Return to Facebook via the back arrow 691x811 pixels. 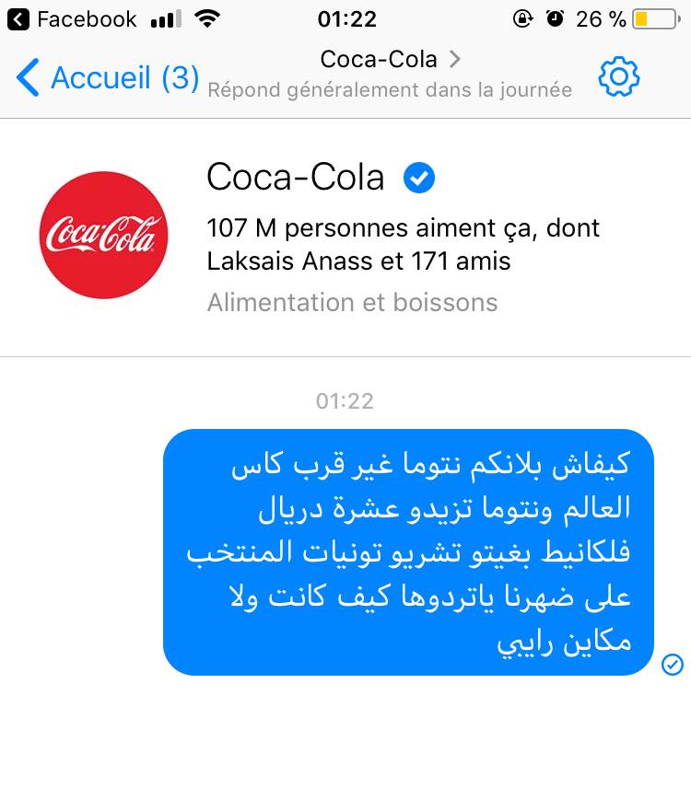pyautogui.click(x=18, y=19)
